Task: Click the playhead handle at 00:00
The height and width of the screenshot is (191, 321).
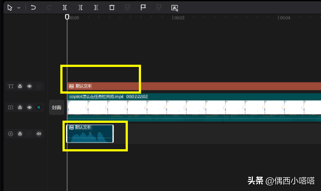Action: click(x=67, y=17)
